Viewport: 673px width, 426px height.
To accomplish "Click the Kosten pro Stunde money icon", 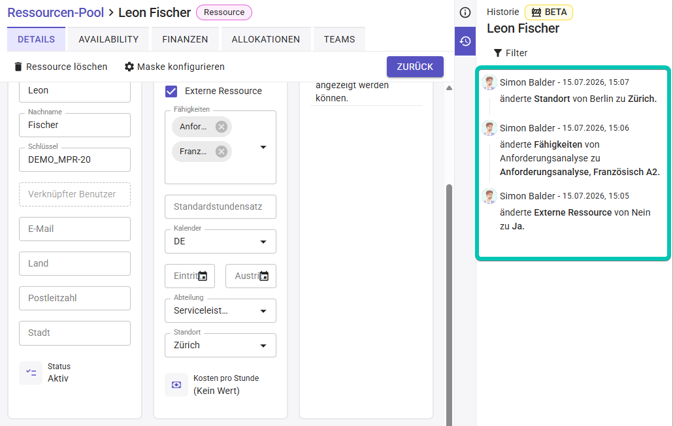I will click(176, 385).
